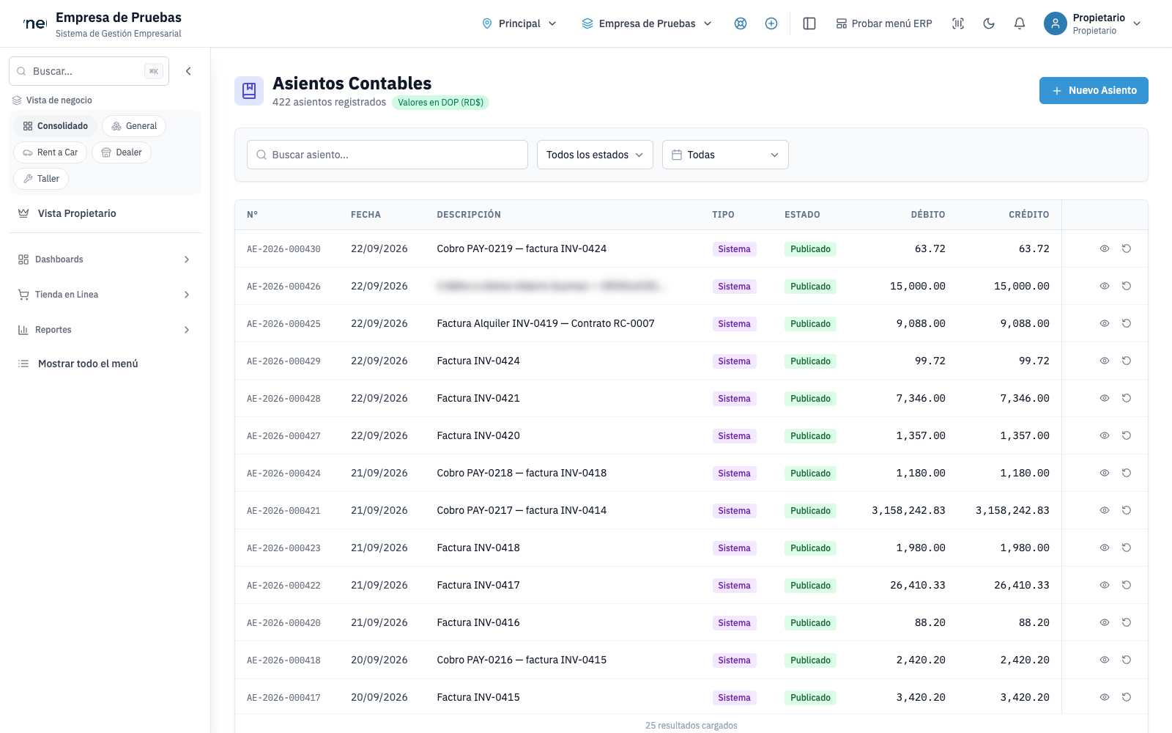Open the support lifebuoy icon in header
The height and width of the screenshot is (733, 1172).
[x=741, y=23]
